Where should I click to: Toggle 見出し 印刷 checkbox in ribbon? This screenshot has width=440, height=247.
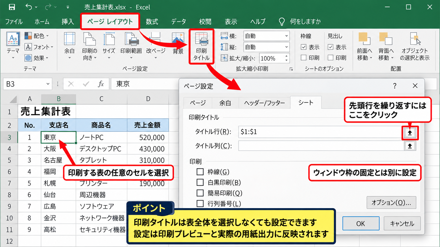[x=331, y=57]
